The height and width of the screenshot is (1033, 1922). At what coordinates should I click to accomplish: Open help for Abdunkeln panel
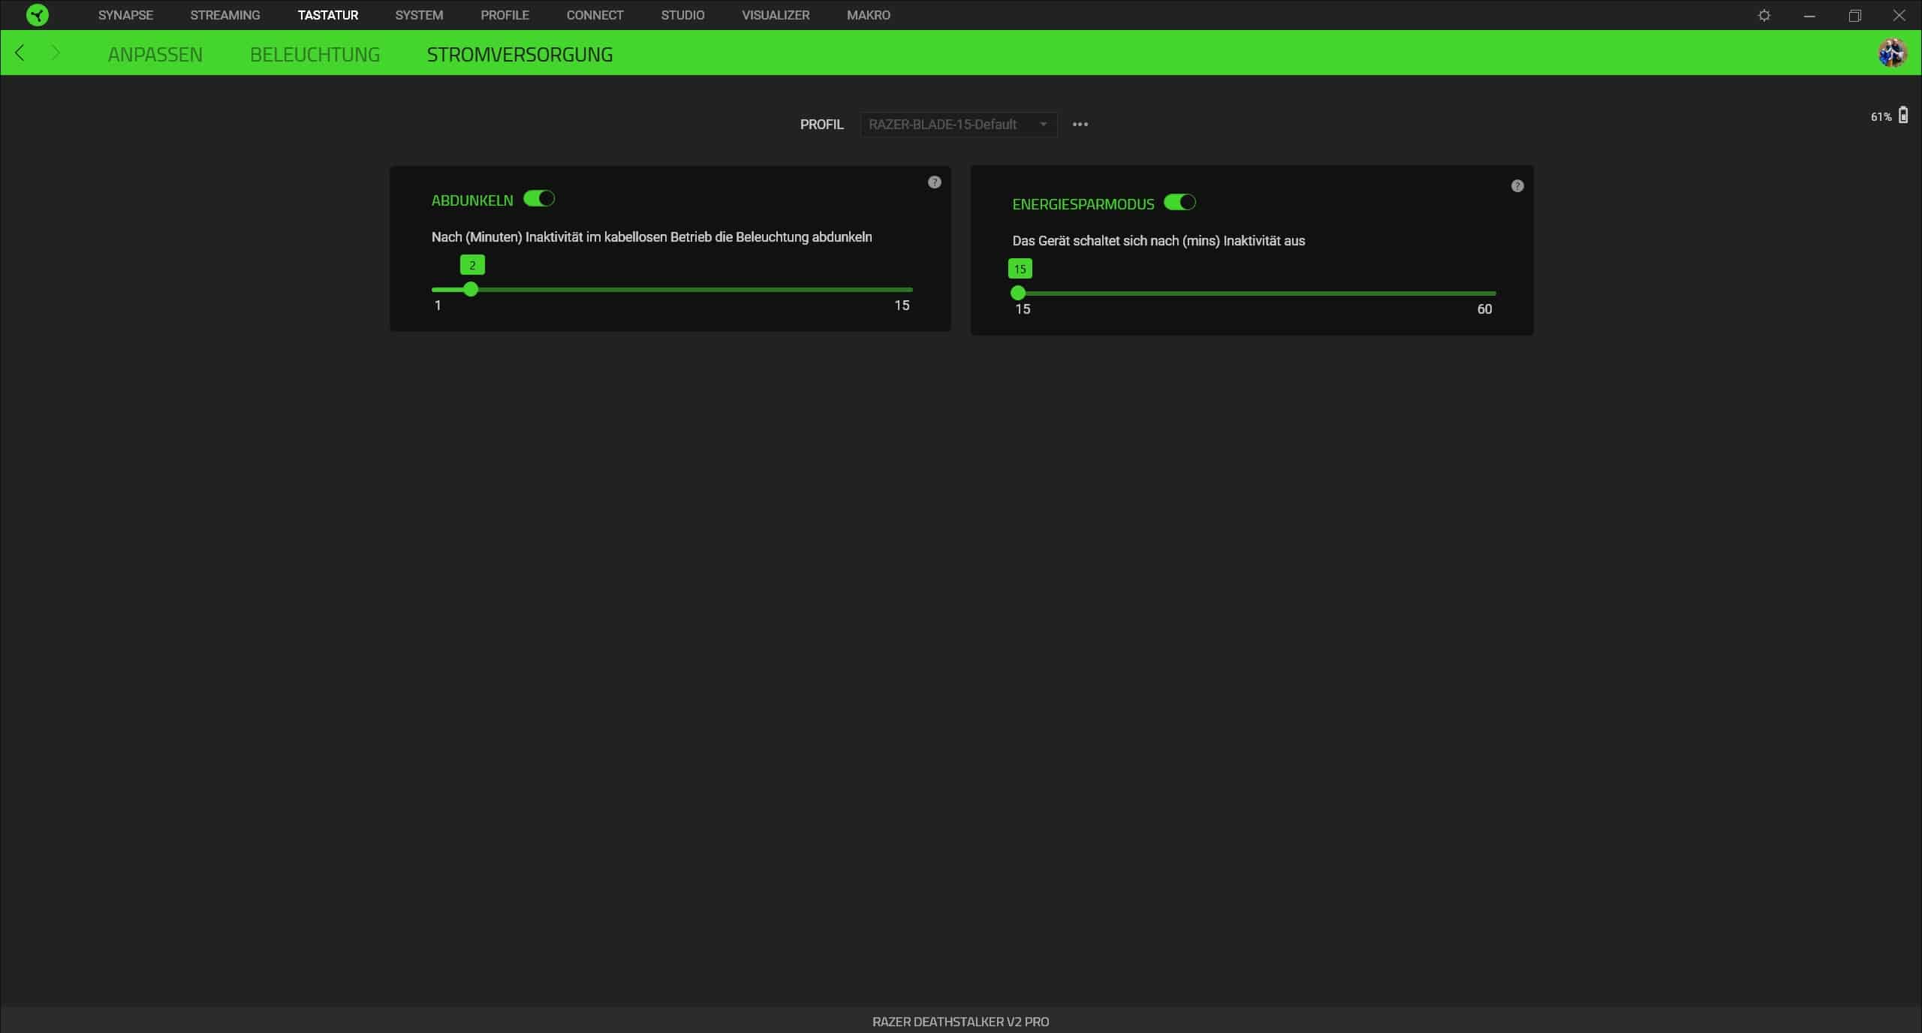pos(934,182)
